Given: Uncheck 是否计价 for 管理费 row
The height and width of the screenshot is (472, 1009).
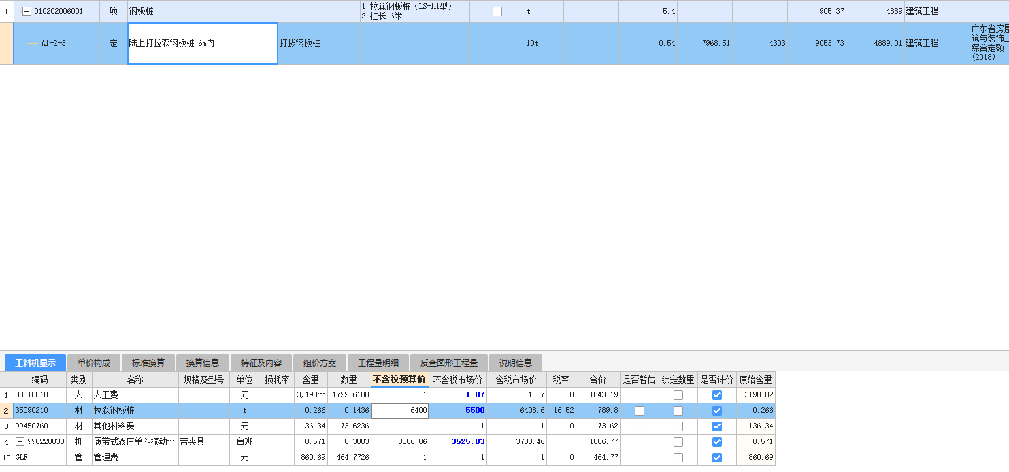Looking at the screenshot, I should (717, 458).
